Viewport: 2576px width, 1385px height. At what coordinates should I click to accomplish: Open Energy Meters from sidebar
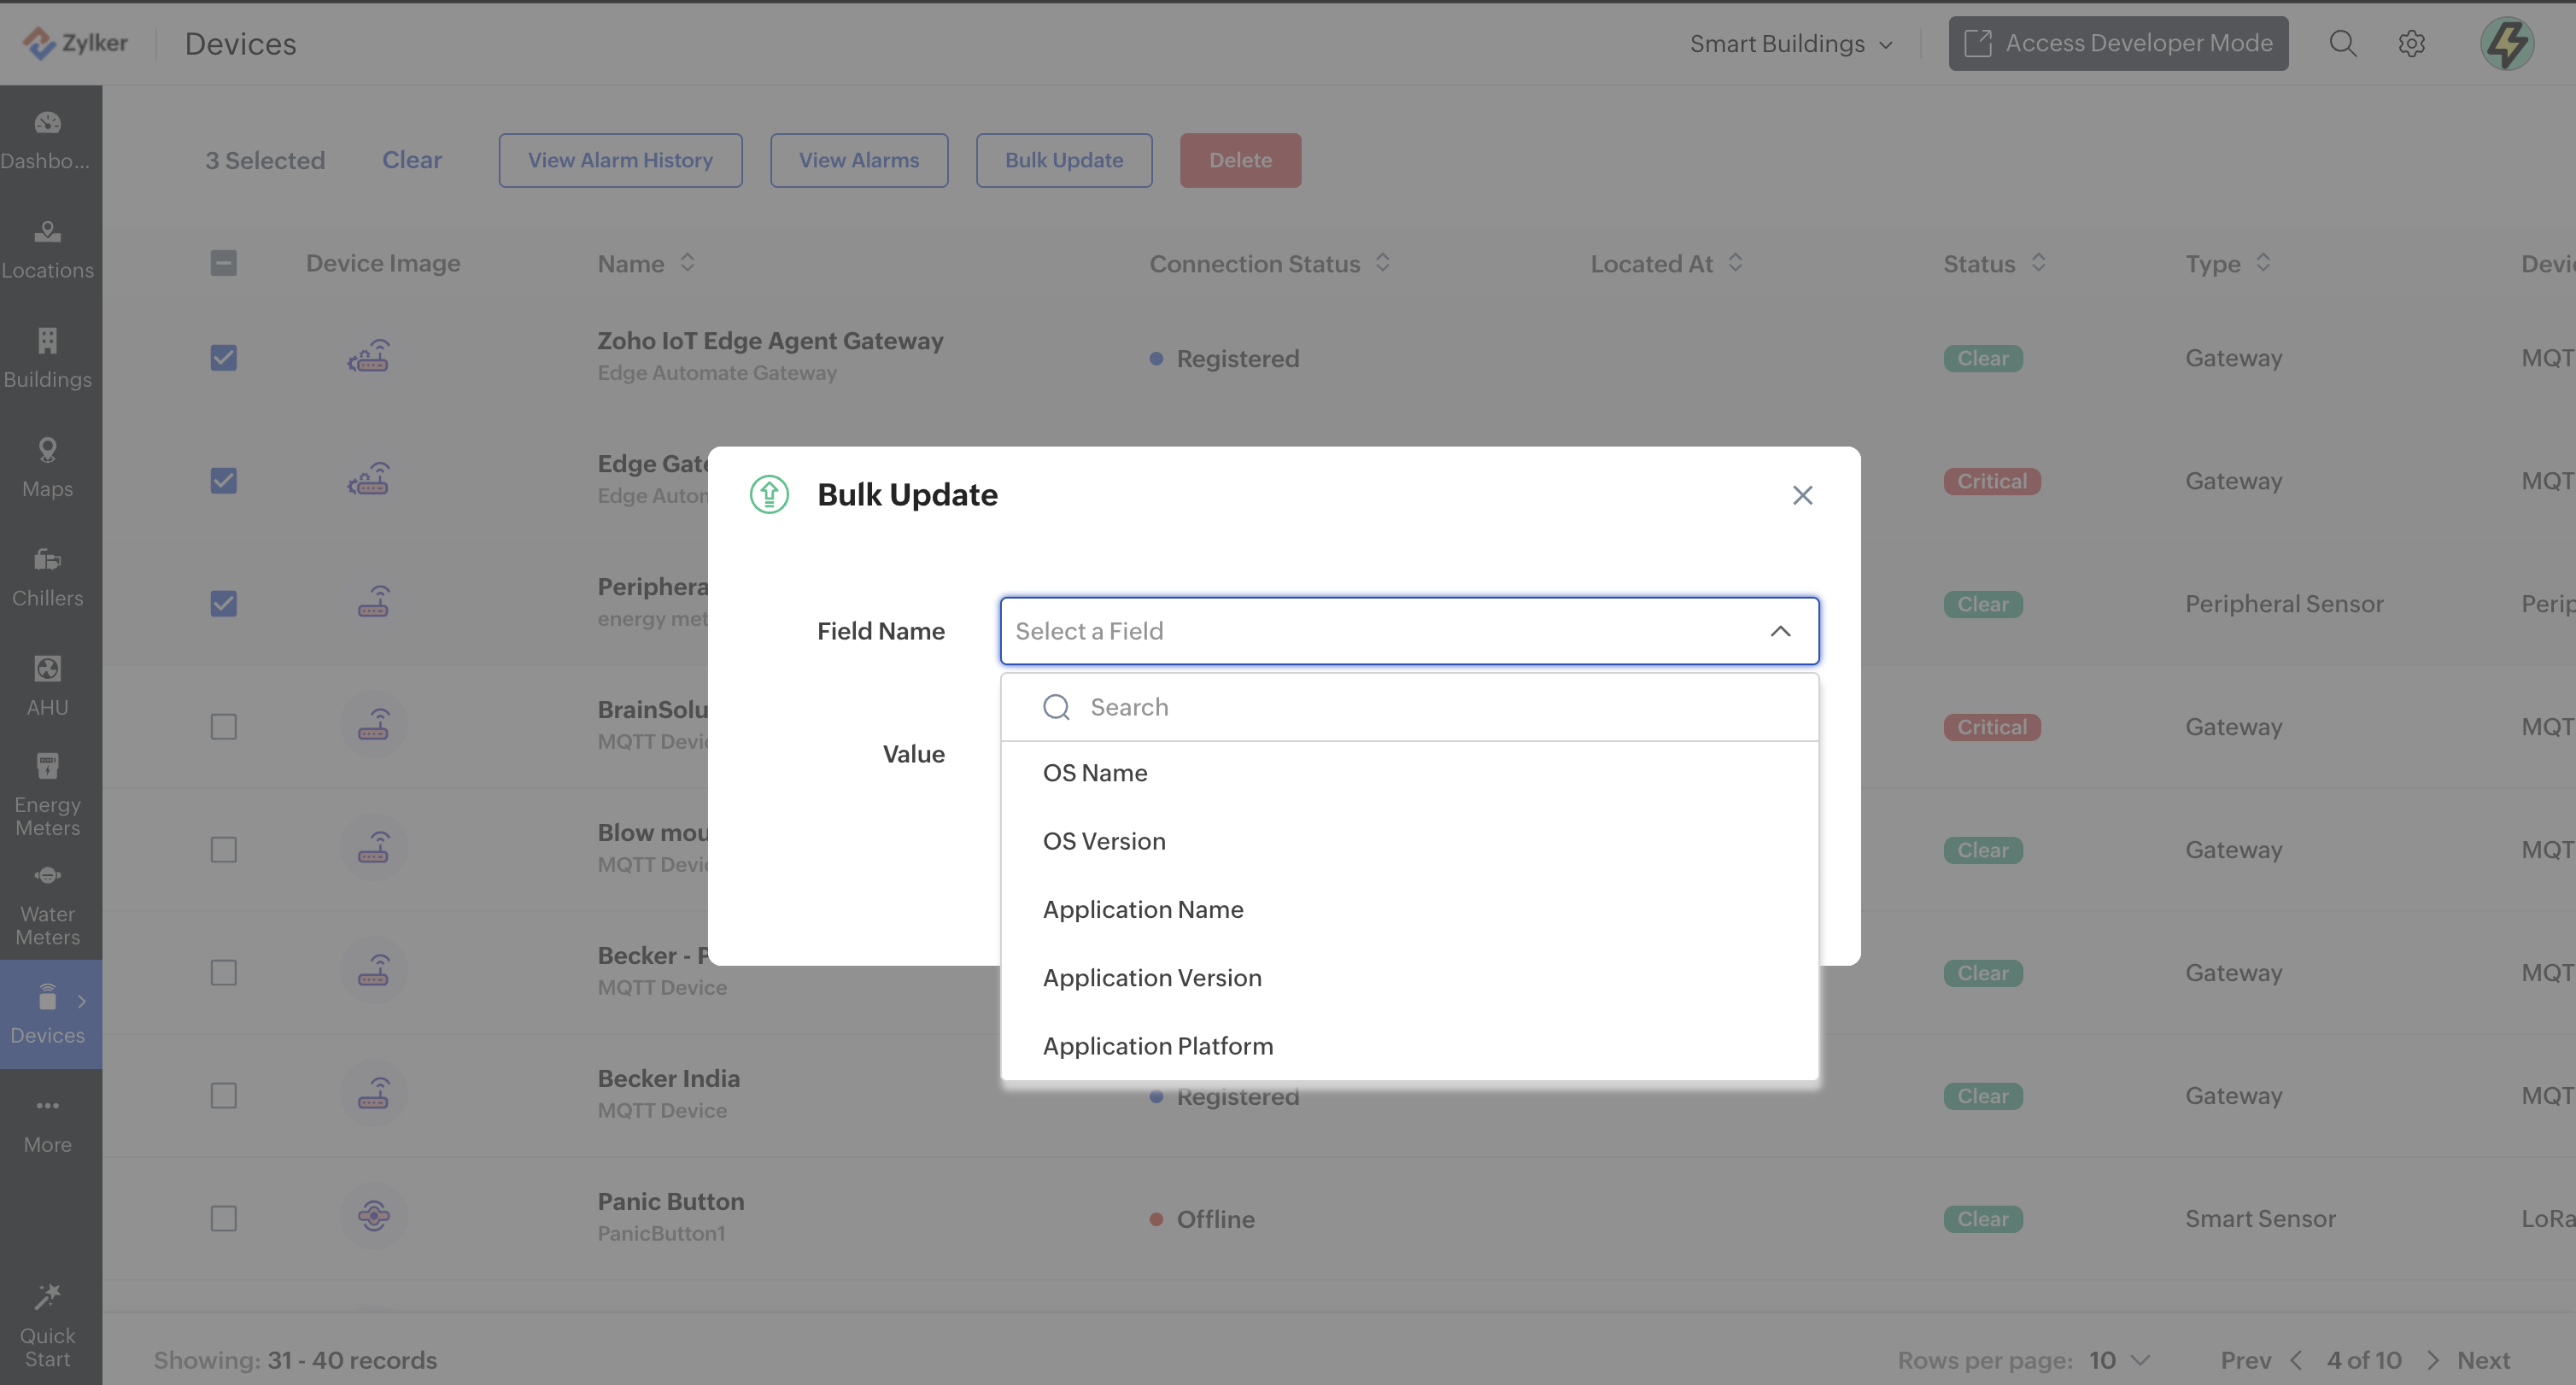coord(48,794)
